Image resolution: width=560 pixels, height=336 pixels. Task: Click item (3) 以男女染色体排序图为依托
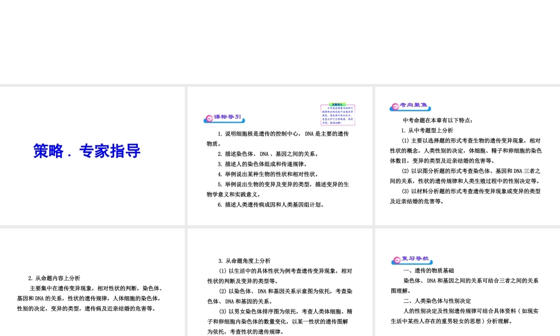[280, 321]
